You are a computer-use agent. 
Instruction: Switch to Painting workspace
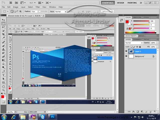(132, 3)
